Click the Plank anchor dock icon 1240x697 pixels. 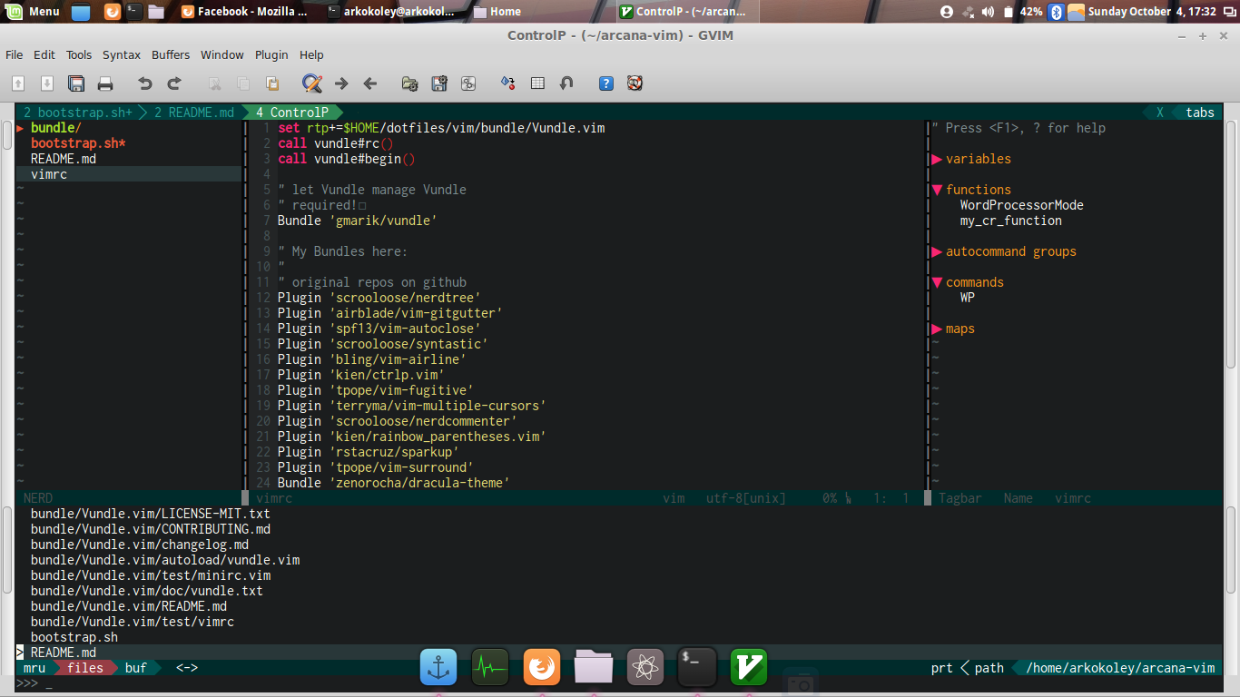pos(438,668)
